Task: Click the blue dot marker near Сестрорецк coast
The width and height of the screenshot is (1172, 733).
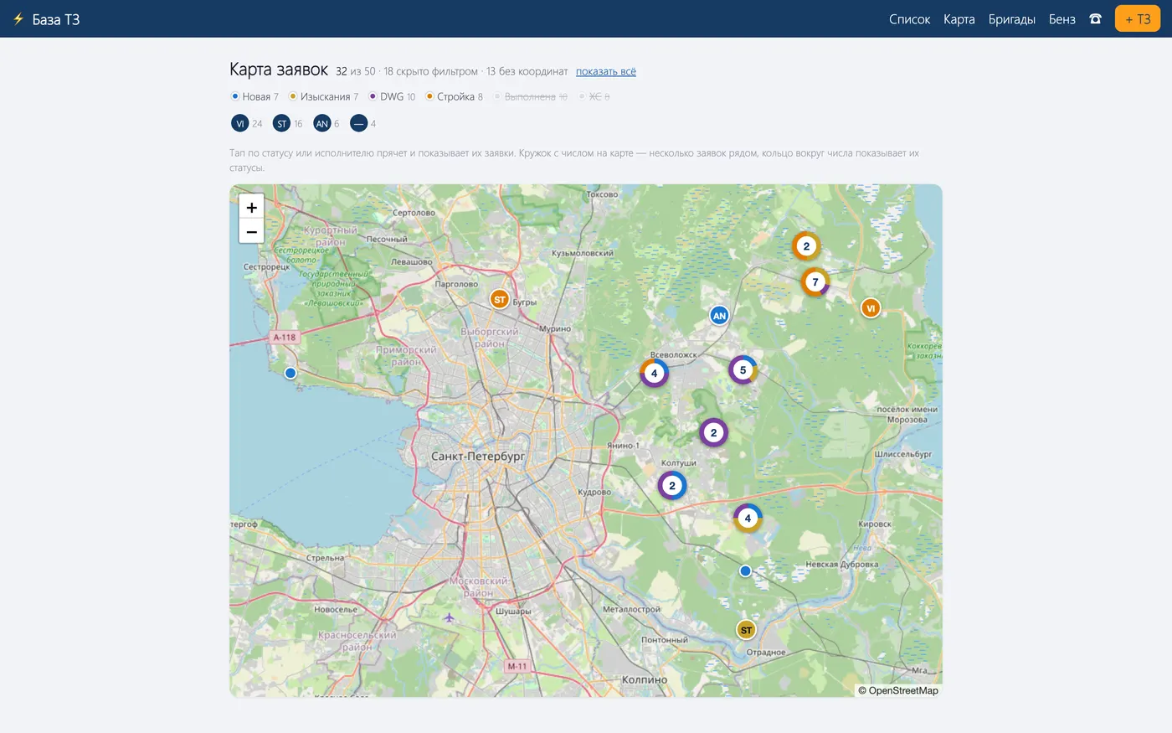Action: 290,373
